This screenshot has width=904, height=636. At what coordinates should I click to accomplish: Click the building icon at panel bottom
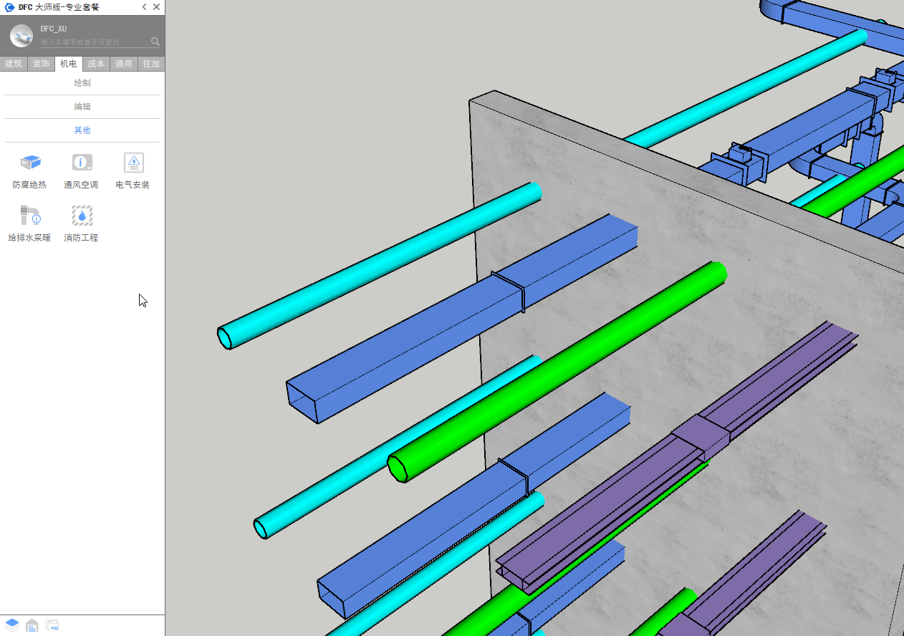pyautogui.click(x=32, y=625)
